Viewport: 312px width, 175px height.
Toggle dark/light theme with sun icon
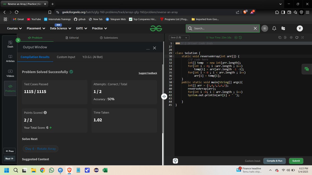pos(265,28)
